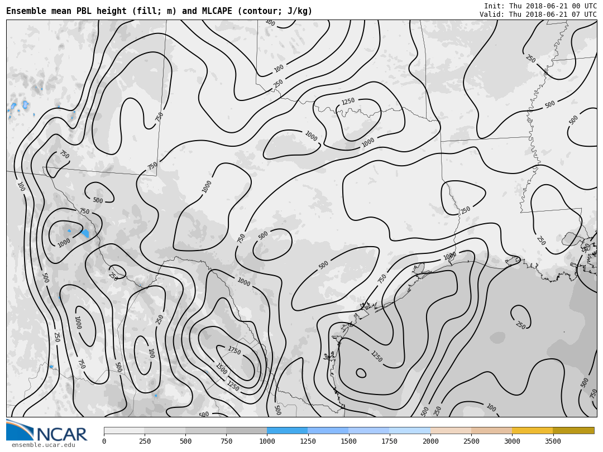Pick the lightest gray 0–250 colorbar segment
This screenshot has width=603, height=452.
[124, 430]
